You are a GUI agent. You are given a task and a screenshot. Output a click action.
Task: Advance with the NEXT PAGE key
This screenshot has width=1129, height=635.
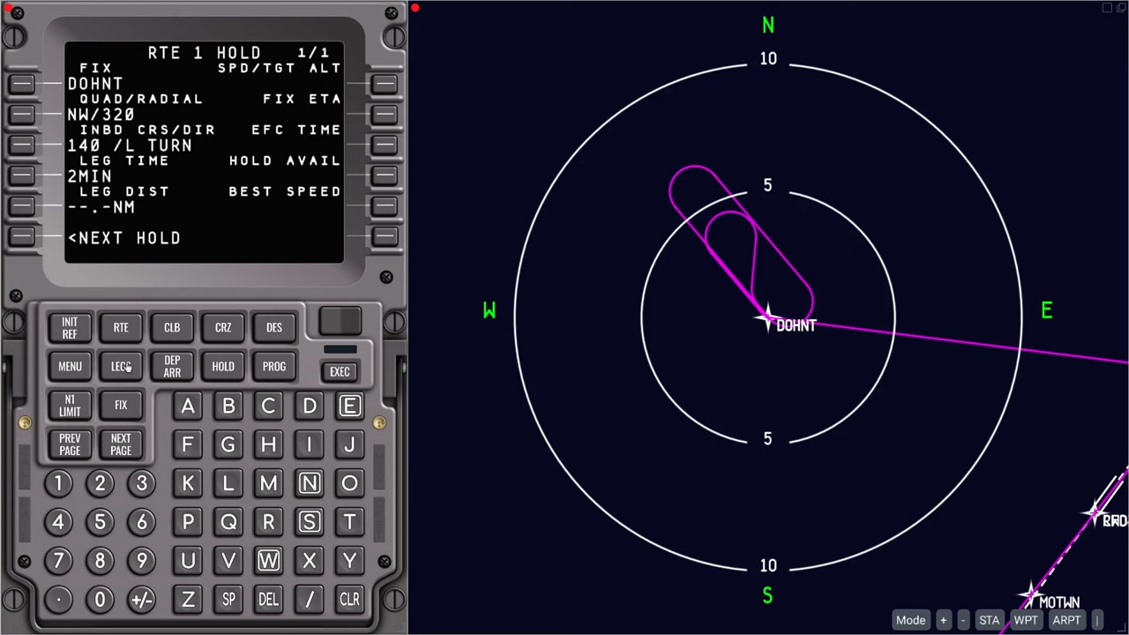[120, 444]
